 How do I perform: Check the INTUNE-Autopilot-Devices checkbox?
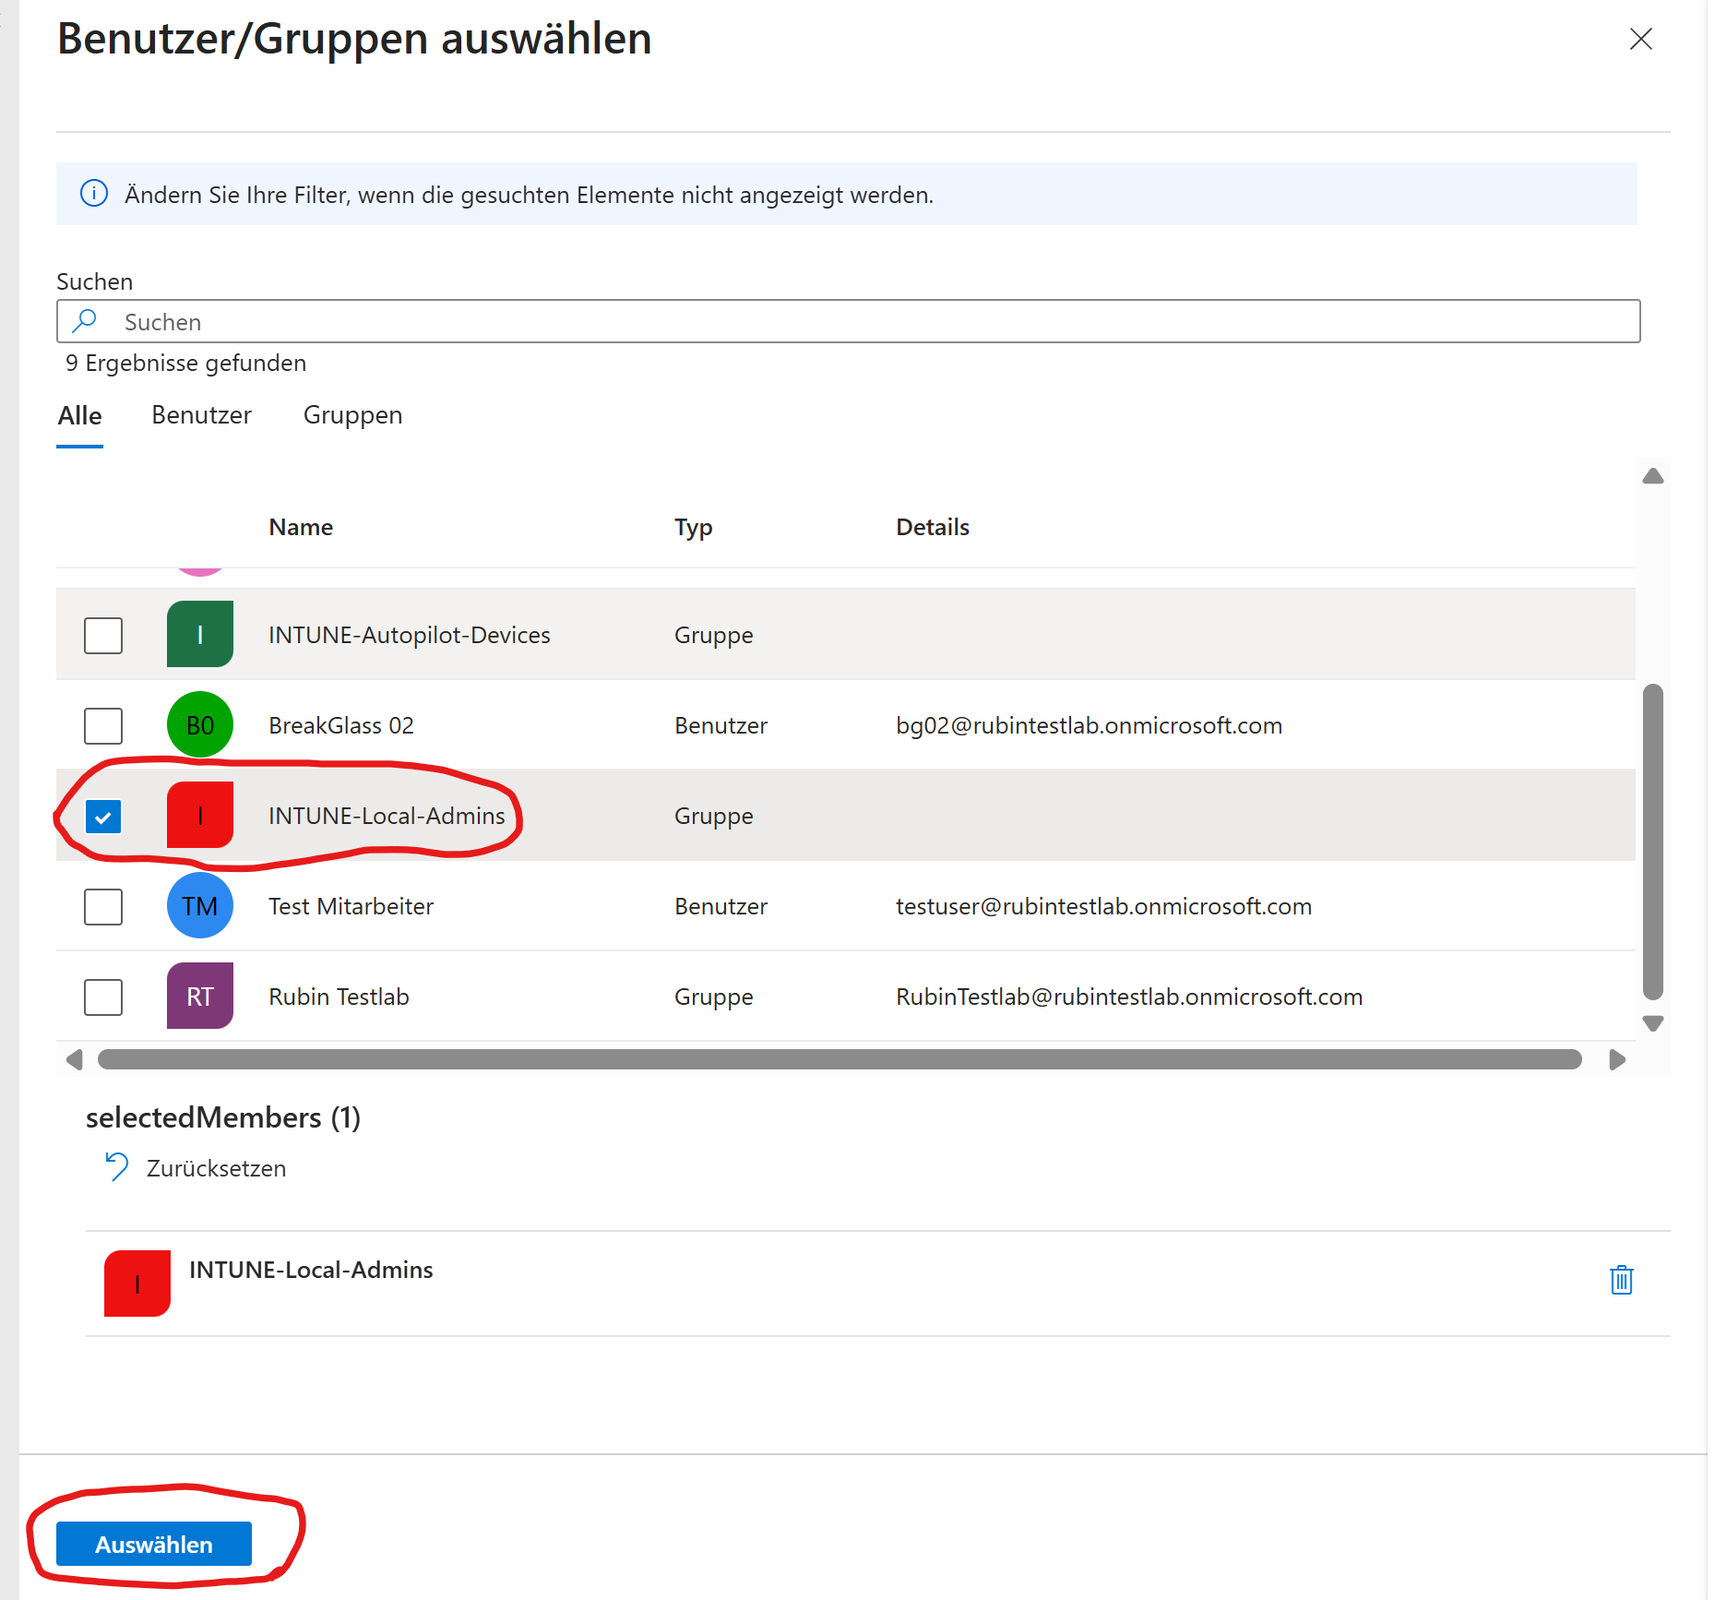click(x=103, y=636)
